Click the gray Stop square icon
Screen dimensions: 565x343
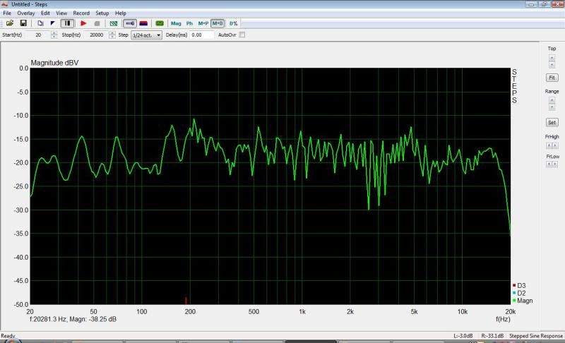click(x=97, y=23)
